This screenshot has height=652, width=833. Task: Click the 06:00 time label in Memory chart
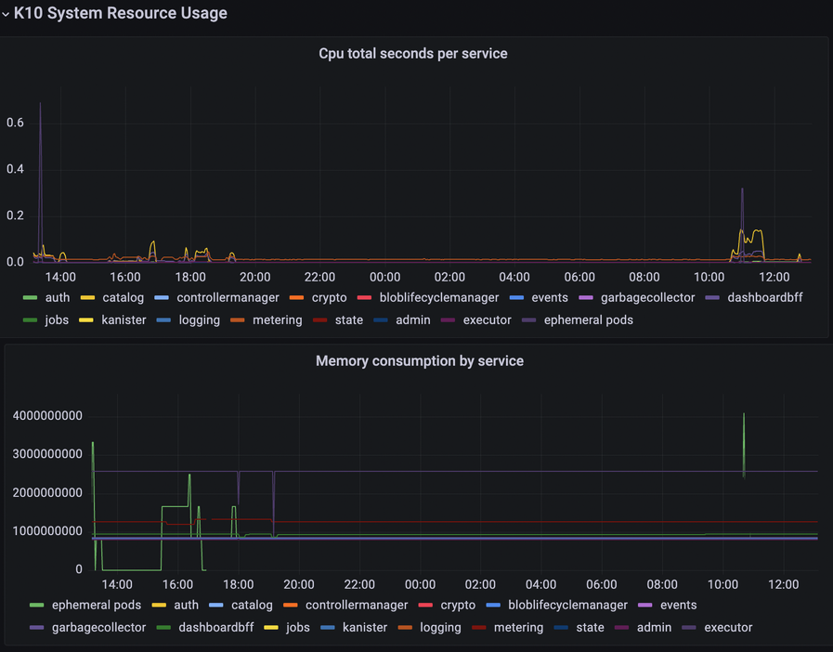(x=602, y=584)
